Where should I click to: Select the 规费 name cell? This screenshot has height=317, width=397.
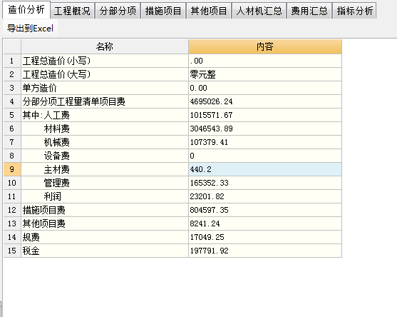click(105, 237)
